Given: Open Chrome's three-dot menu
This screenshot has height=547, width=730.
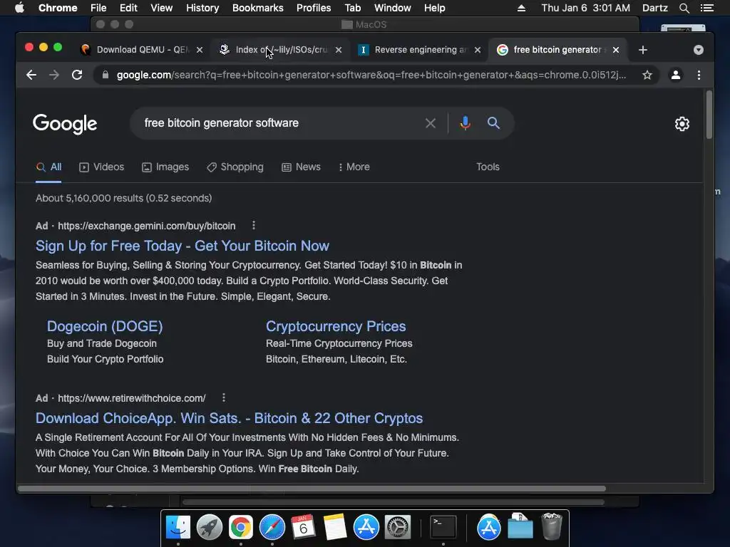Looking at the screenshot, I should point(699,75).
